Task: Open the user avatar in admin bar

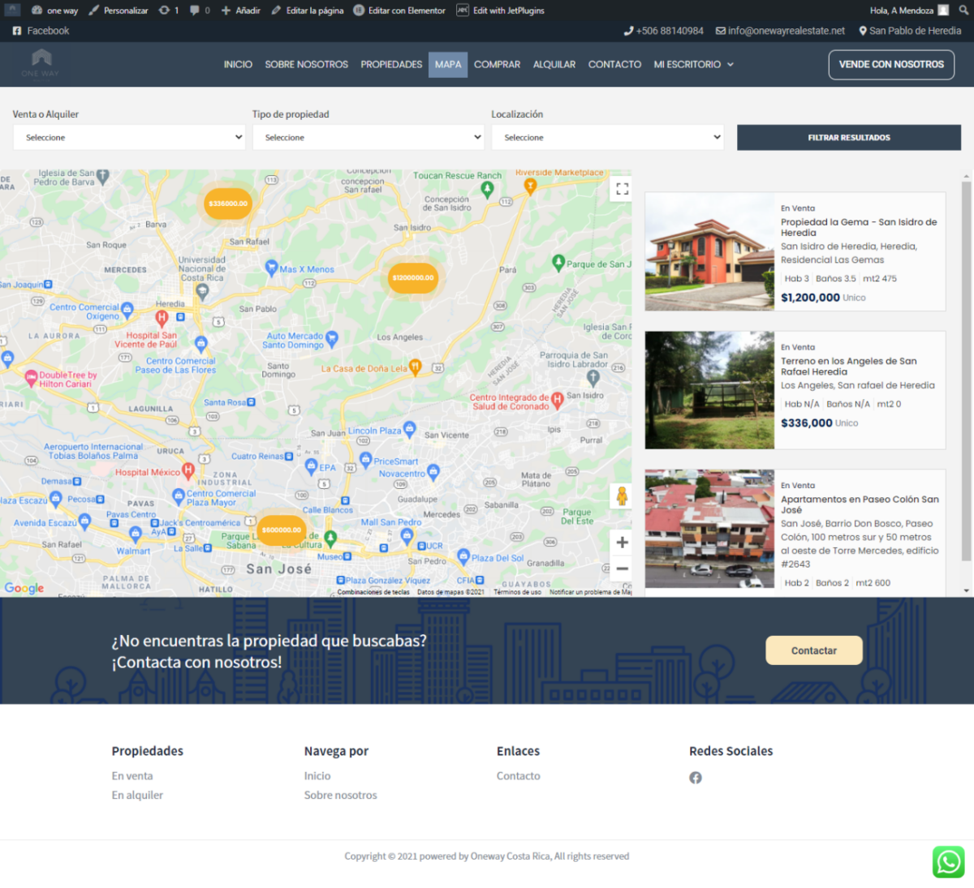Action: (943, 11)
